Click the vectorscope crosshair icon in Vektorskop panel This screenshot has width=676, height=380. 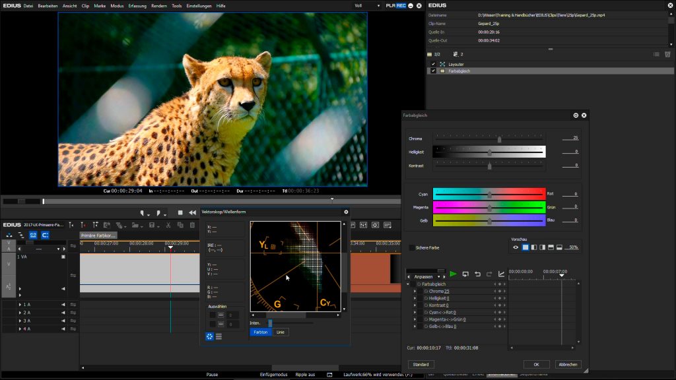210,335
